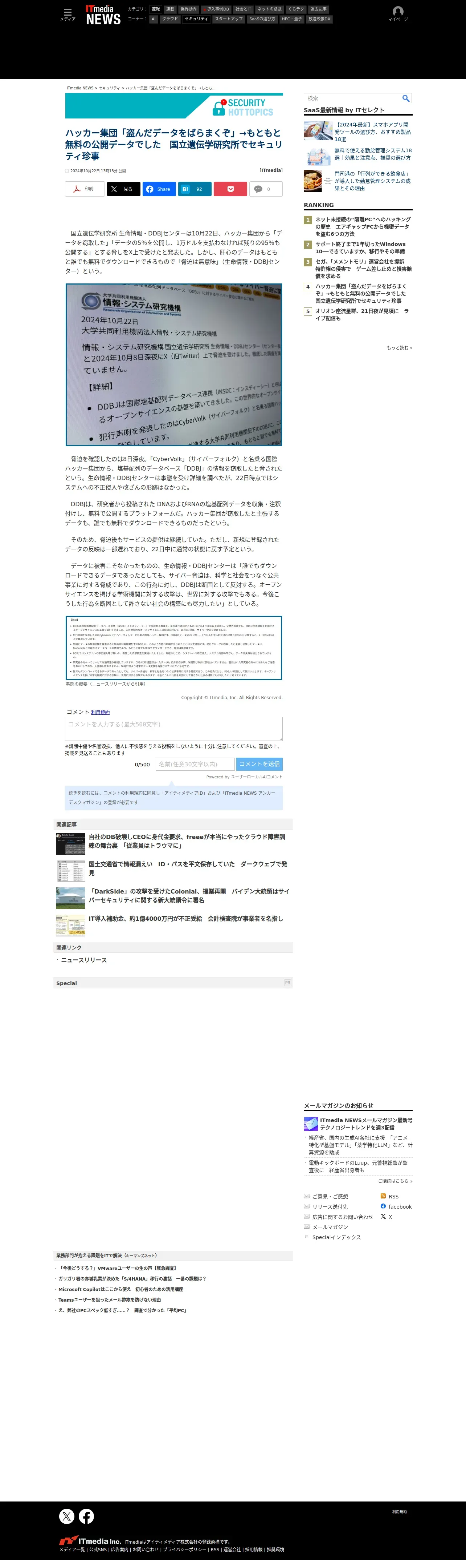Select the スタートアップ corner tab

(229, 19)
